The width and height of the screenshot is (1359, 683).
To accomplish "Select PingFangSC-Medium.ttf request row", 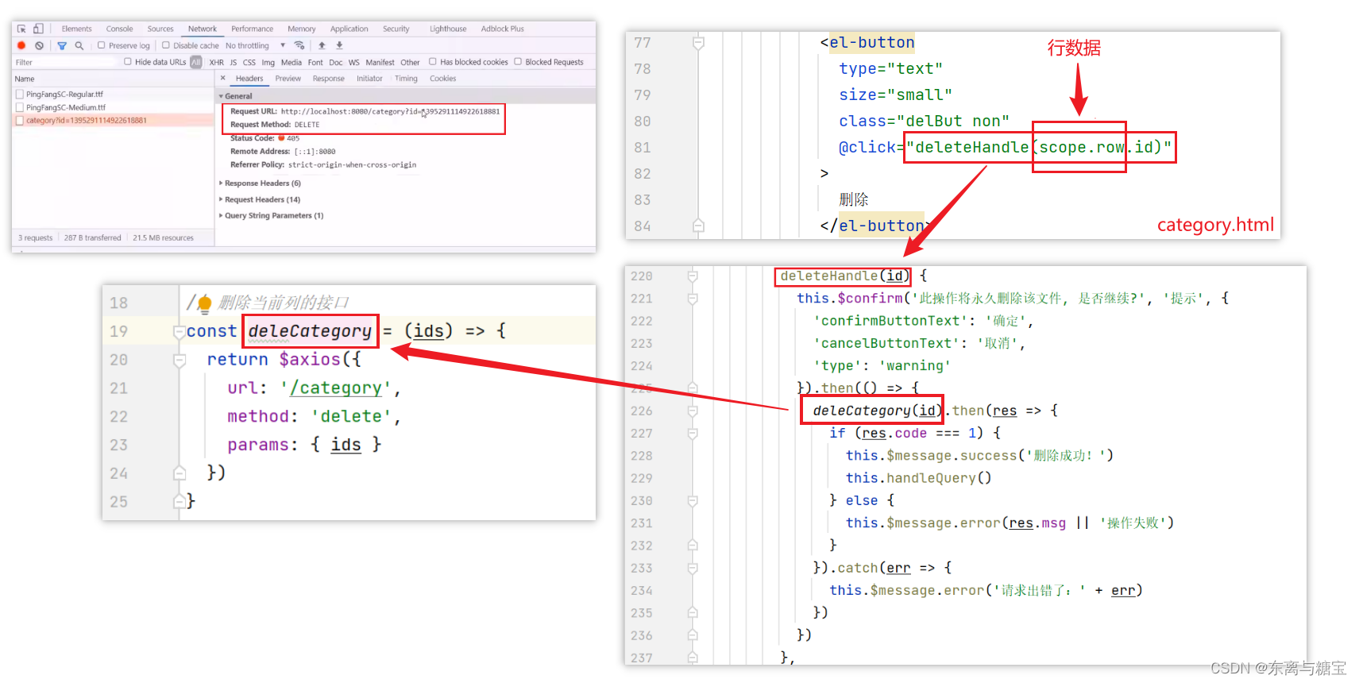I will 113,107.
